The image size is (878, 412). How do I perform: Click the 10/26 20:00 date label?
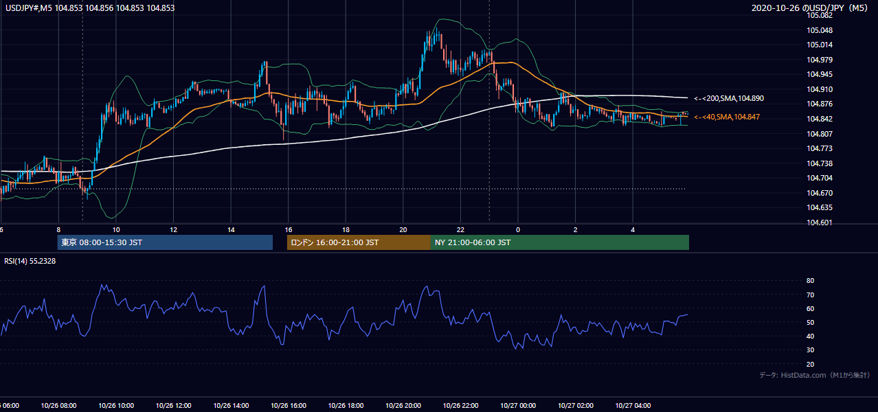[403, 406]
